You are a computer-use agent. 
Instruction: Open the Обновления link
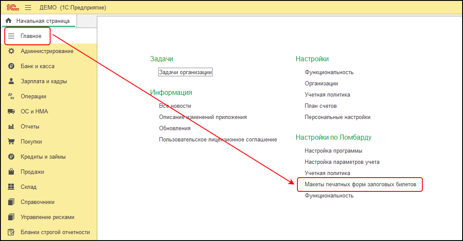175,128
